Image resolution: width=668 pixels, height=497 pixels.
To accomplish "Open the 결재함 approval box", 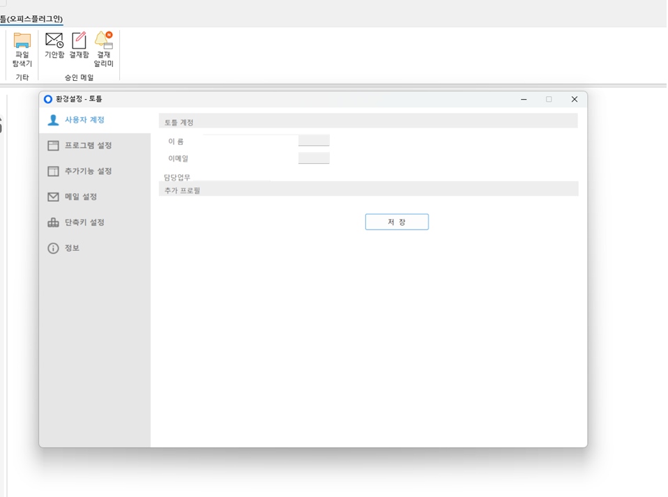I will (x=79, y=45).
